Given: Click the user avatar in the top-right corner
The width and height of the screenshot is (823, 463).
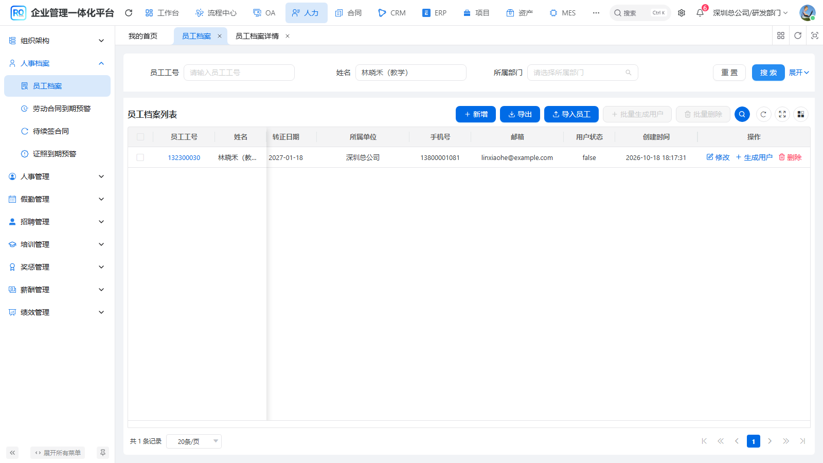Looking at the screenshot, I should tap(807, 13).
